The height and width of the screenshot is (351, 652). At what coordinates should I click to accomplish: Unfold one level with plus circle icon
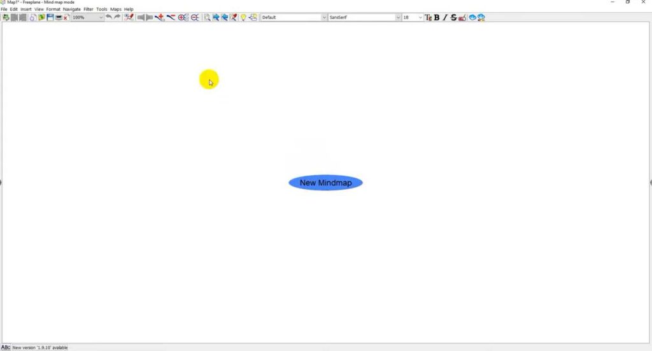183,17
